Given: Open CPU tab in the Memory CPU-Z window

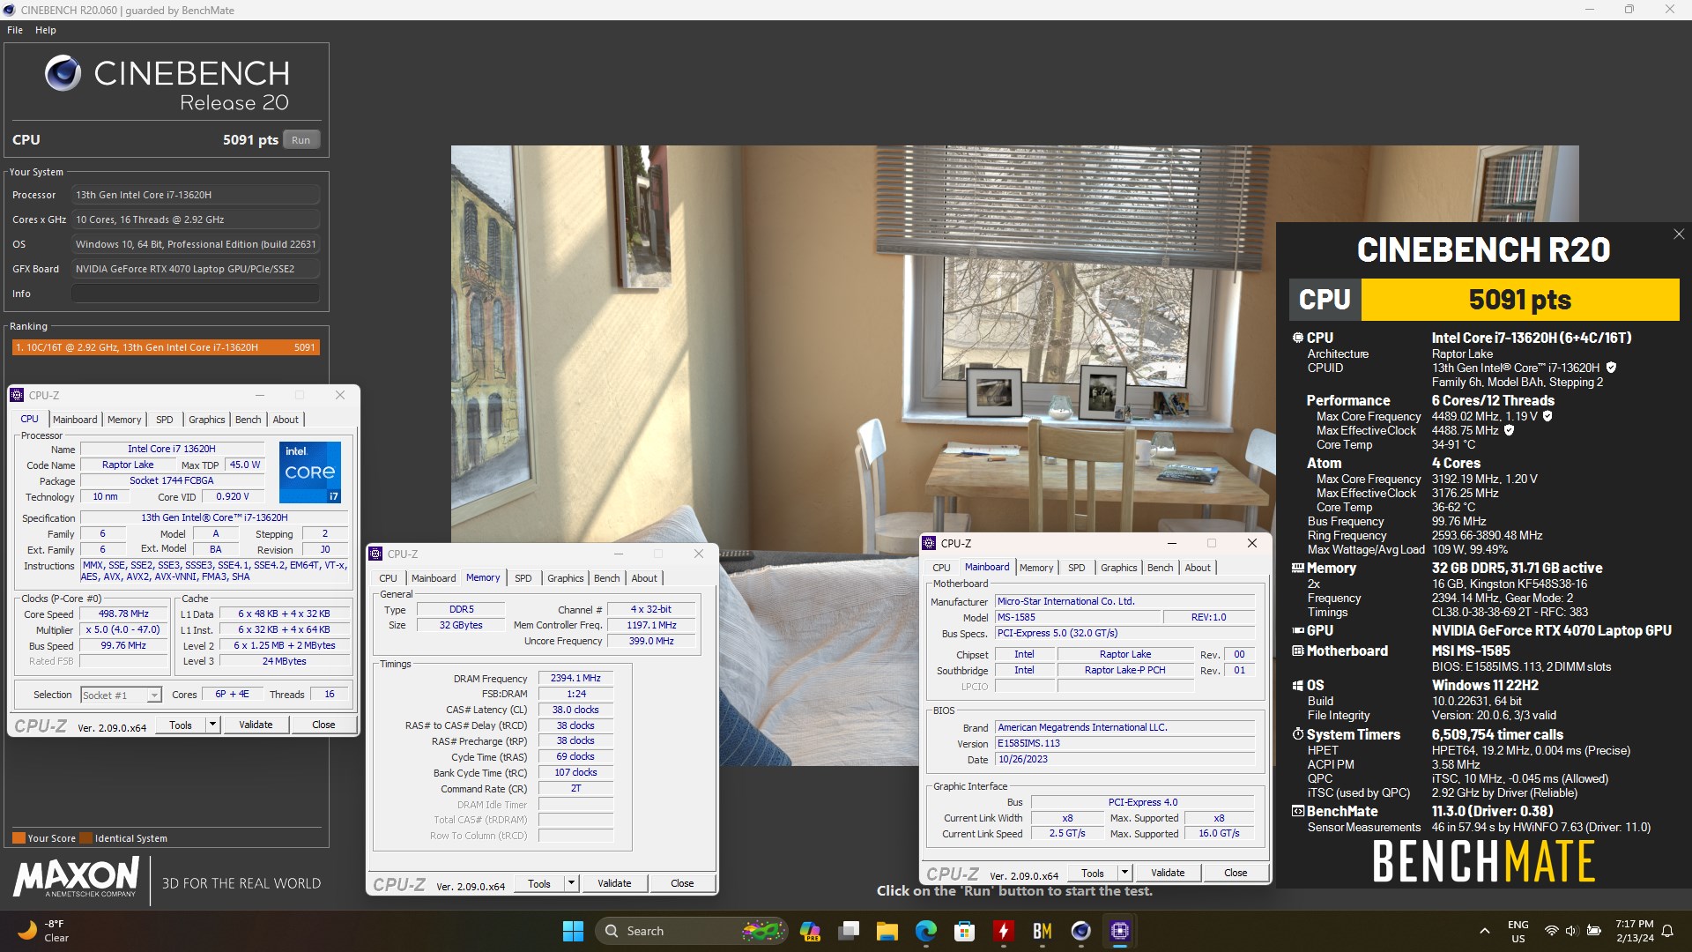Looking at the screenshot, I should (389, 578).
